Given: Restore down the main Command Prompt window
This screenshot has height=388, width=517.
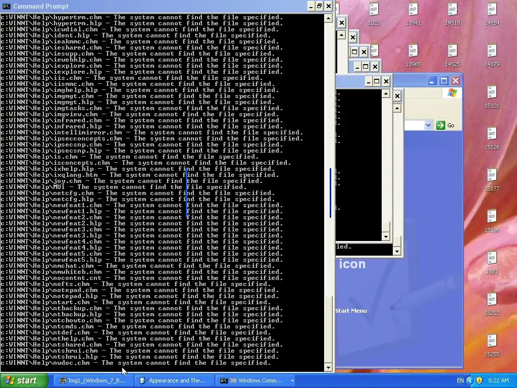Looking at the screenshot, I should coord(320,6).
